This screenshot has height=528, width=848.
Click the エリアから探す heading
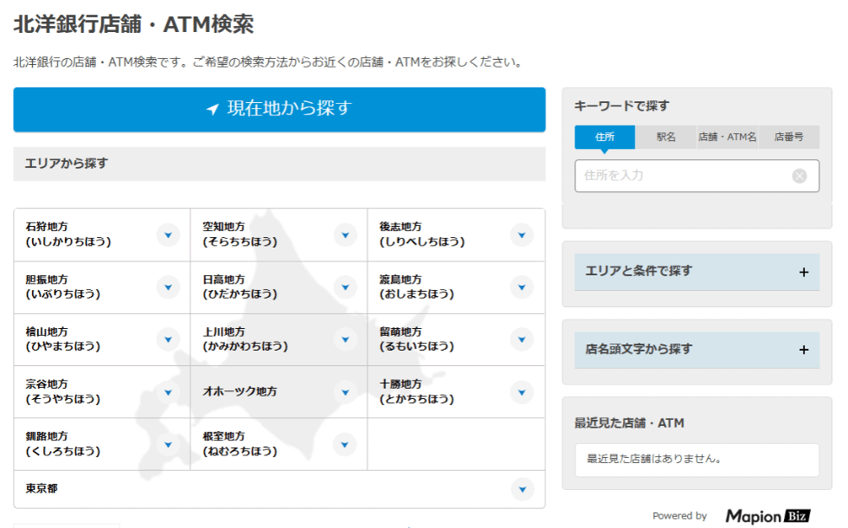click(67, 164)
